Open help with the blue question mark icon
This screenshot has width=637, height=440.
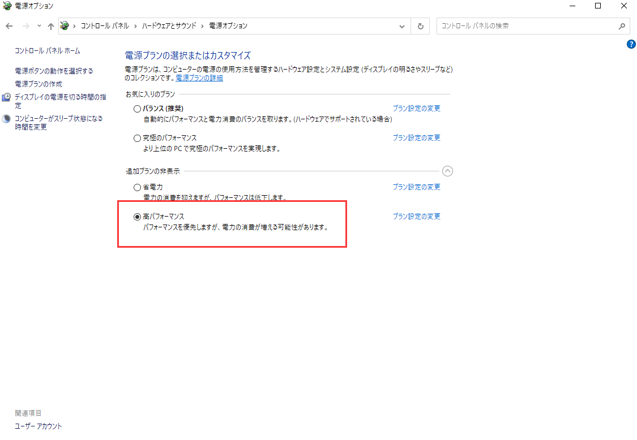(x=631, y=44)
